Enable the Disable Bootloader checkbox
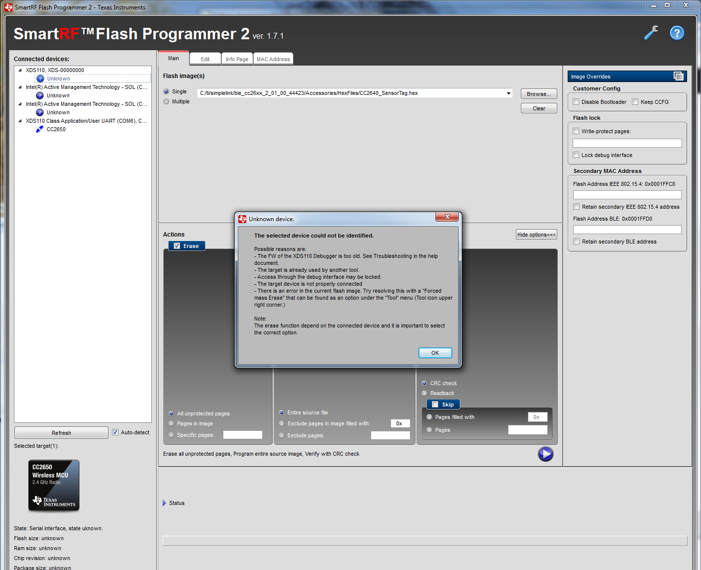Image resolution: width=701 pixels, height=570 pixels. (576, 102)
